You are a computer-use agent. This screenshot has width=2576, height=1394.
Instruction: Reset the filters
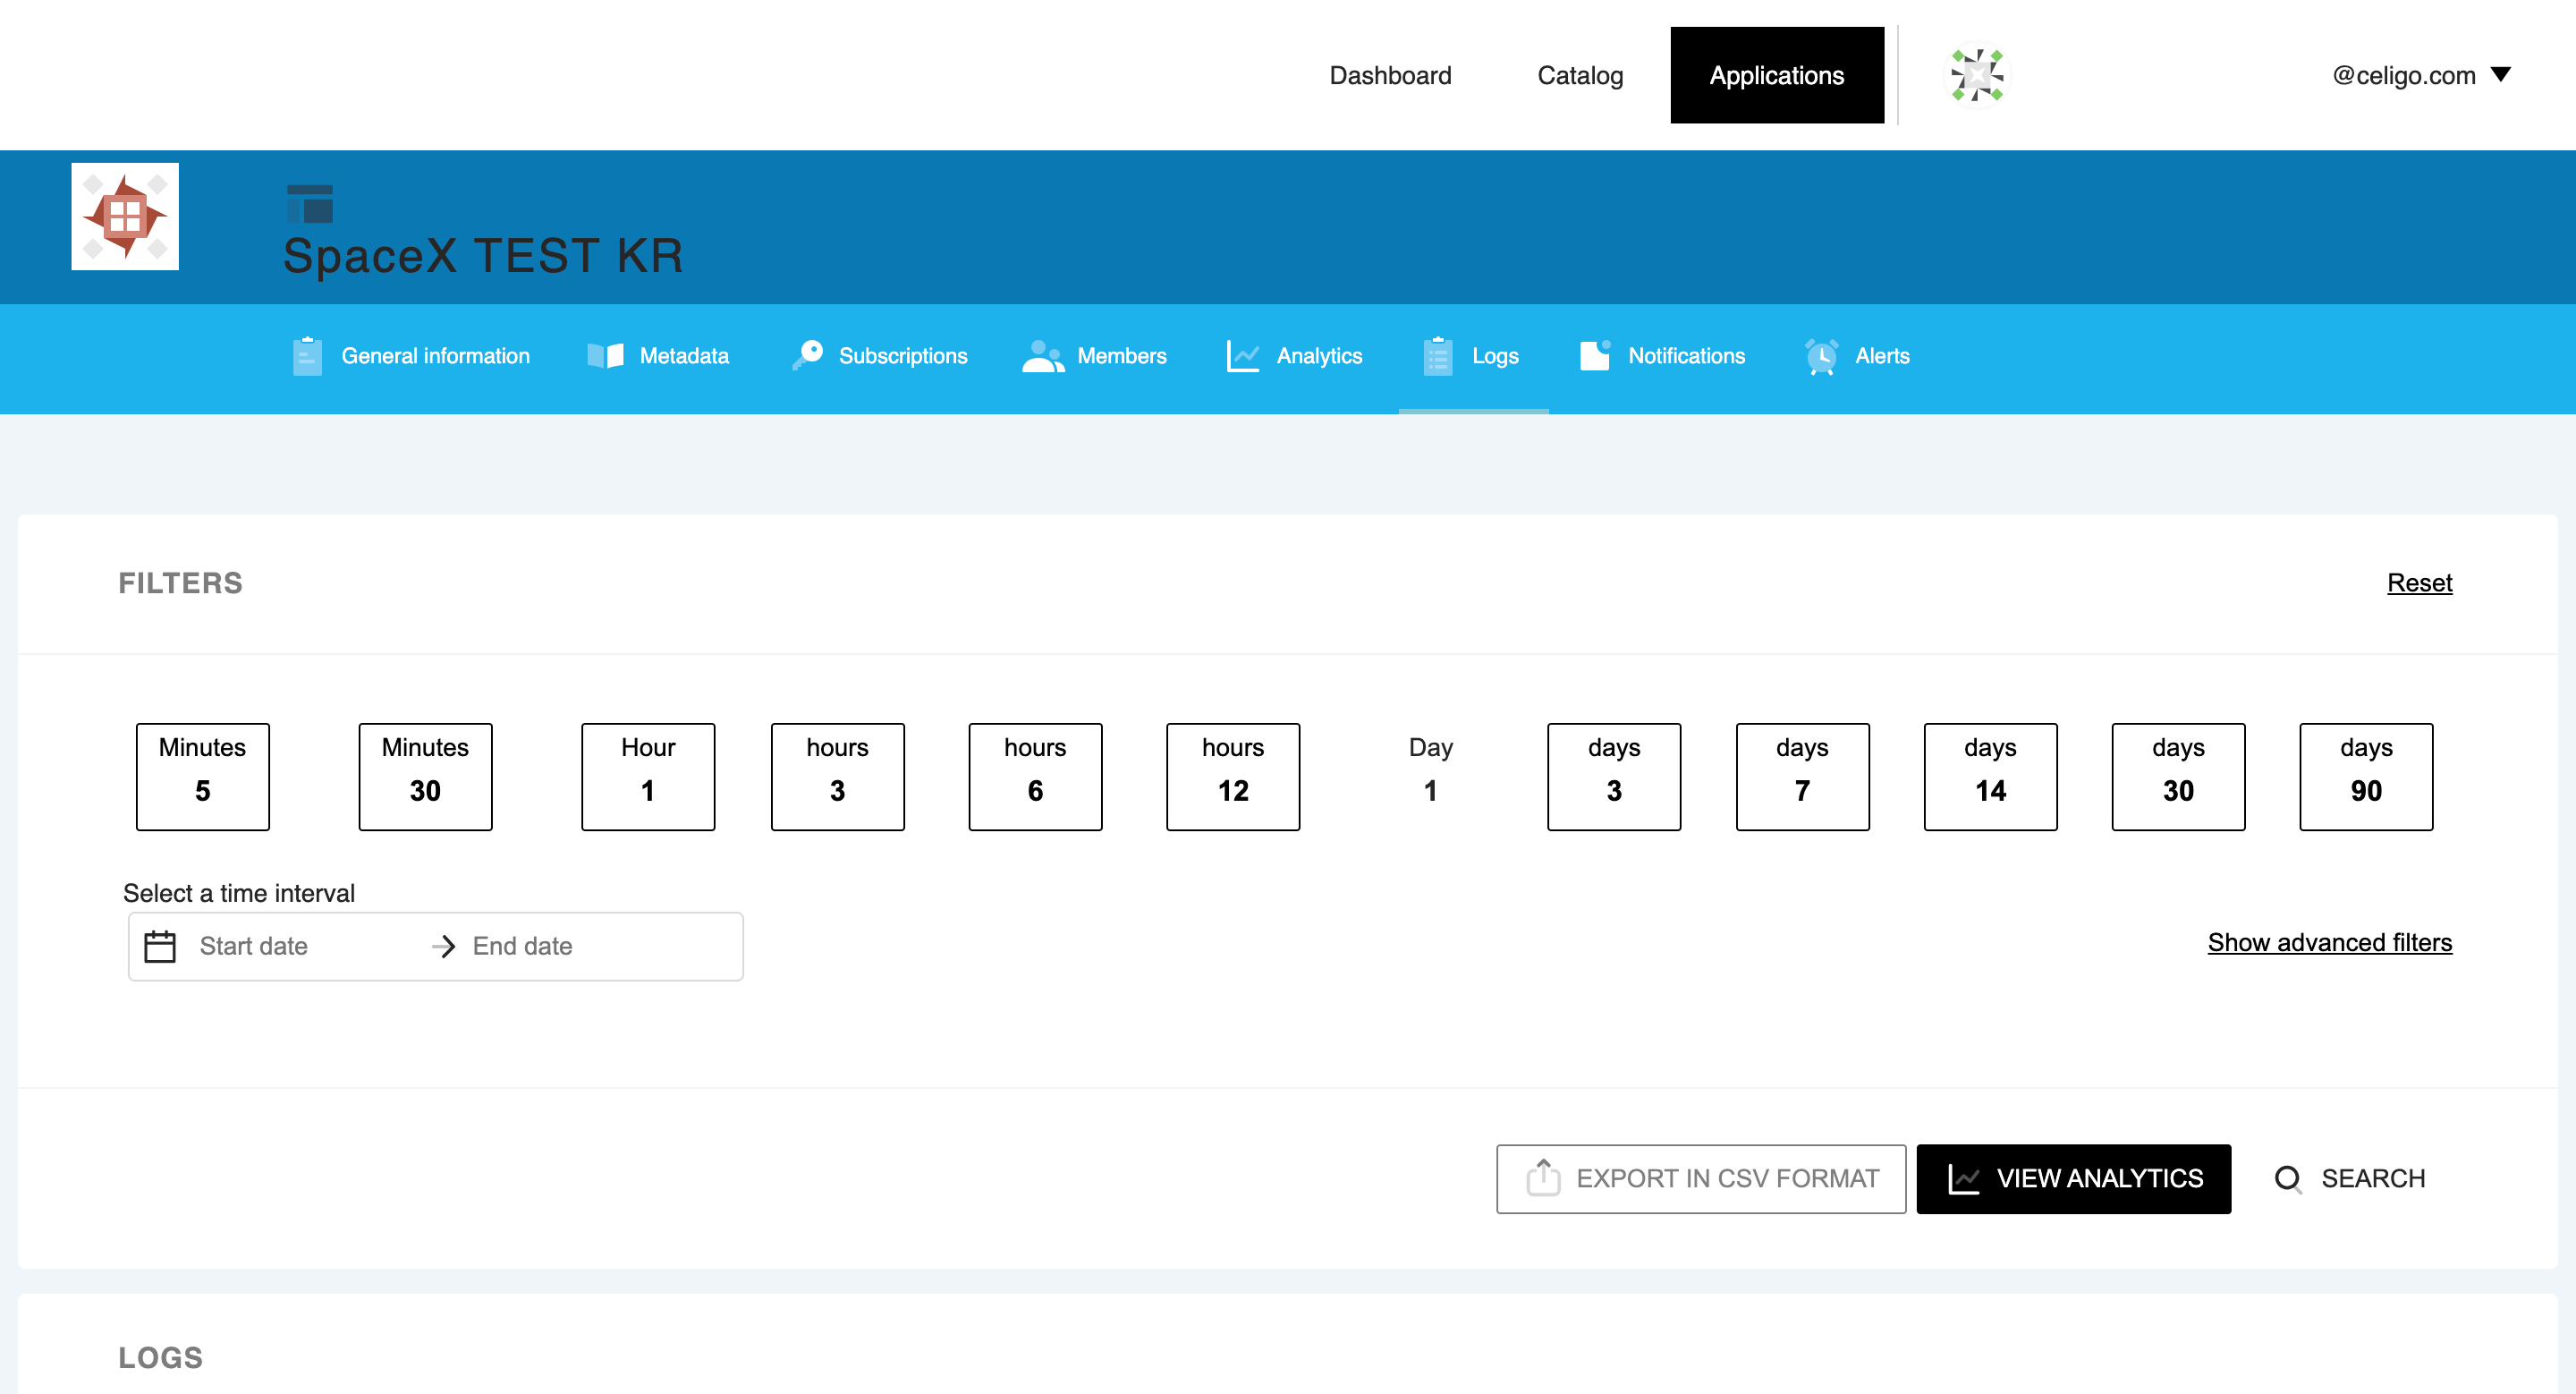(2419, 583)
